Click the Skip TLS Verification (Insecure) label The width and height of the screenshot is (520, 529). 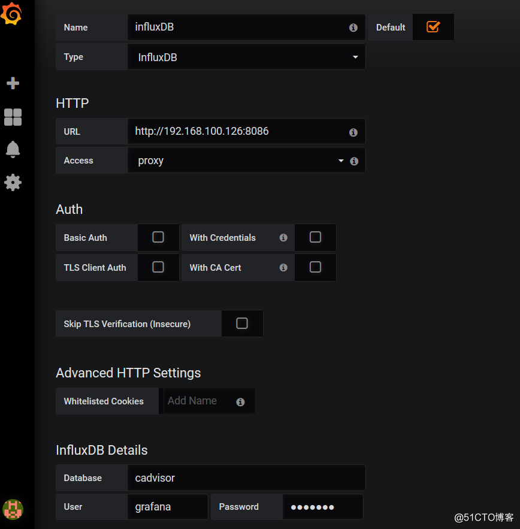[x=127, y=324]
